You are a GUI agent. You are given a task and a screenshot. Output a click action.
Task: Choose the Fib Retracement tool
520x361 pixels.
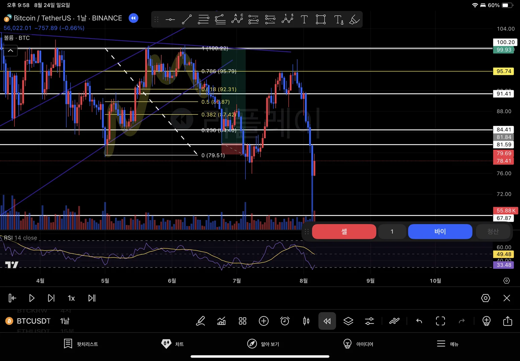(203, 19)
